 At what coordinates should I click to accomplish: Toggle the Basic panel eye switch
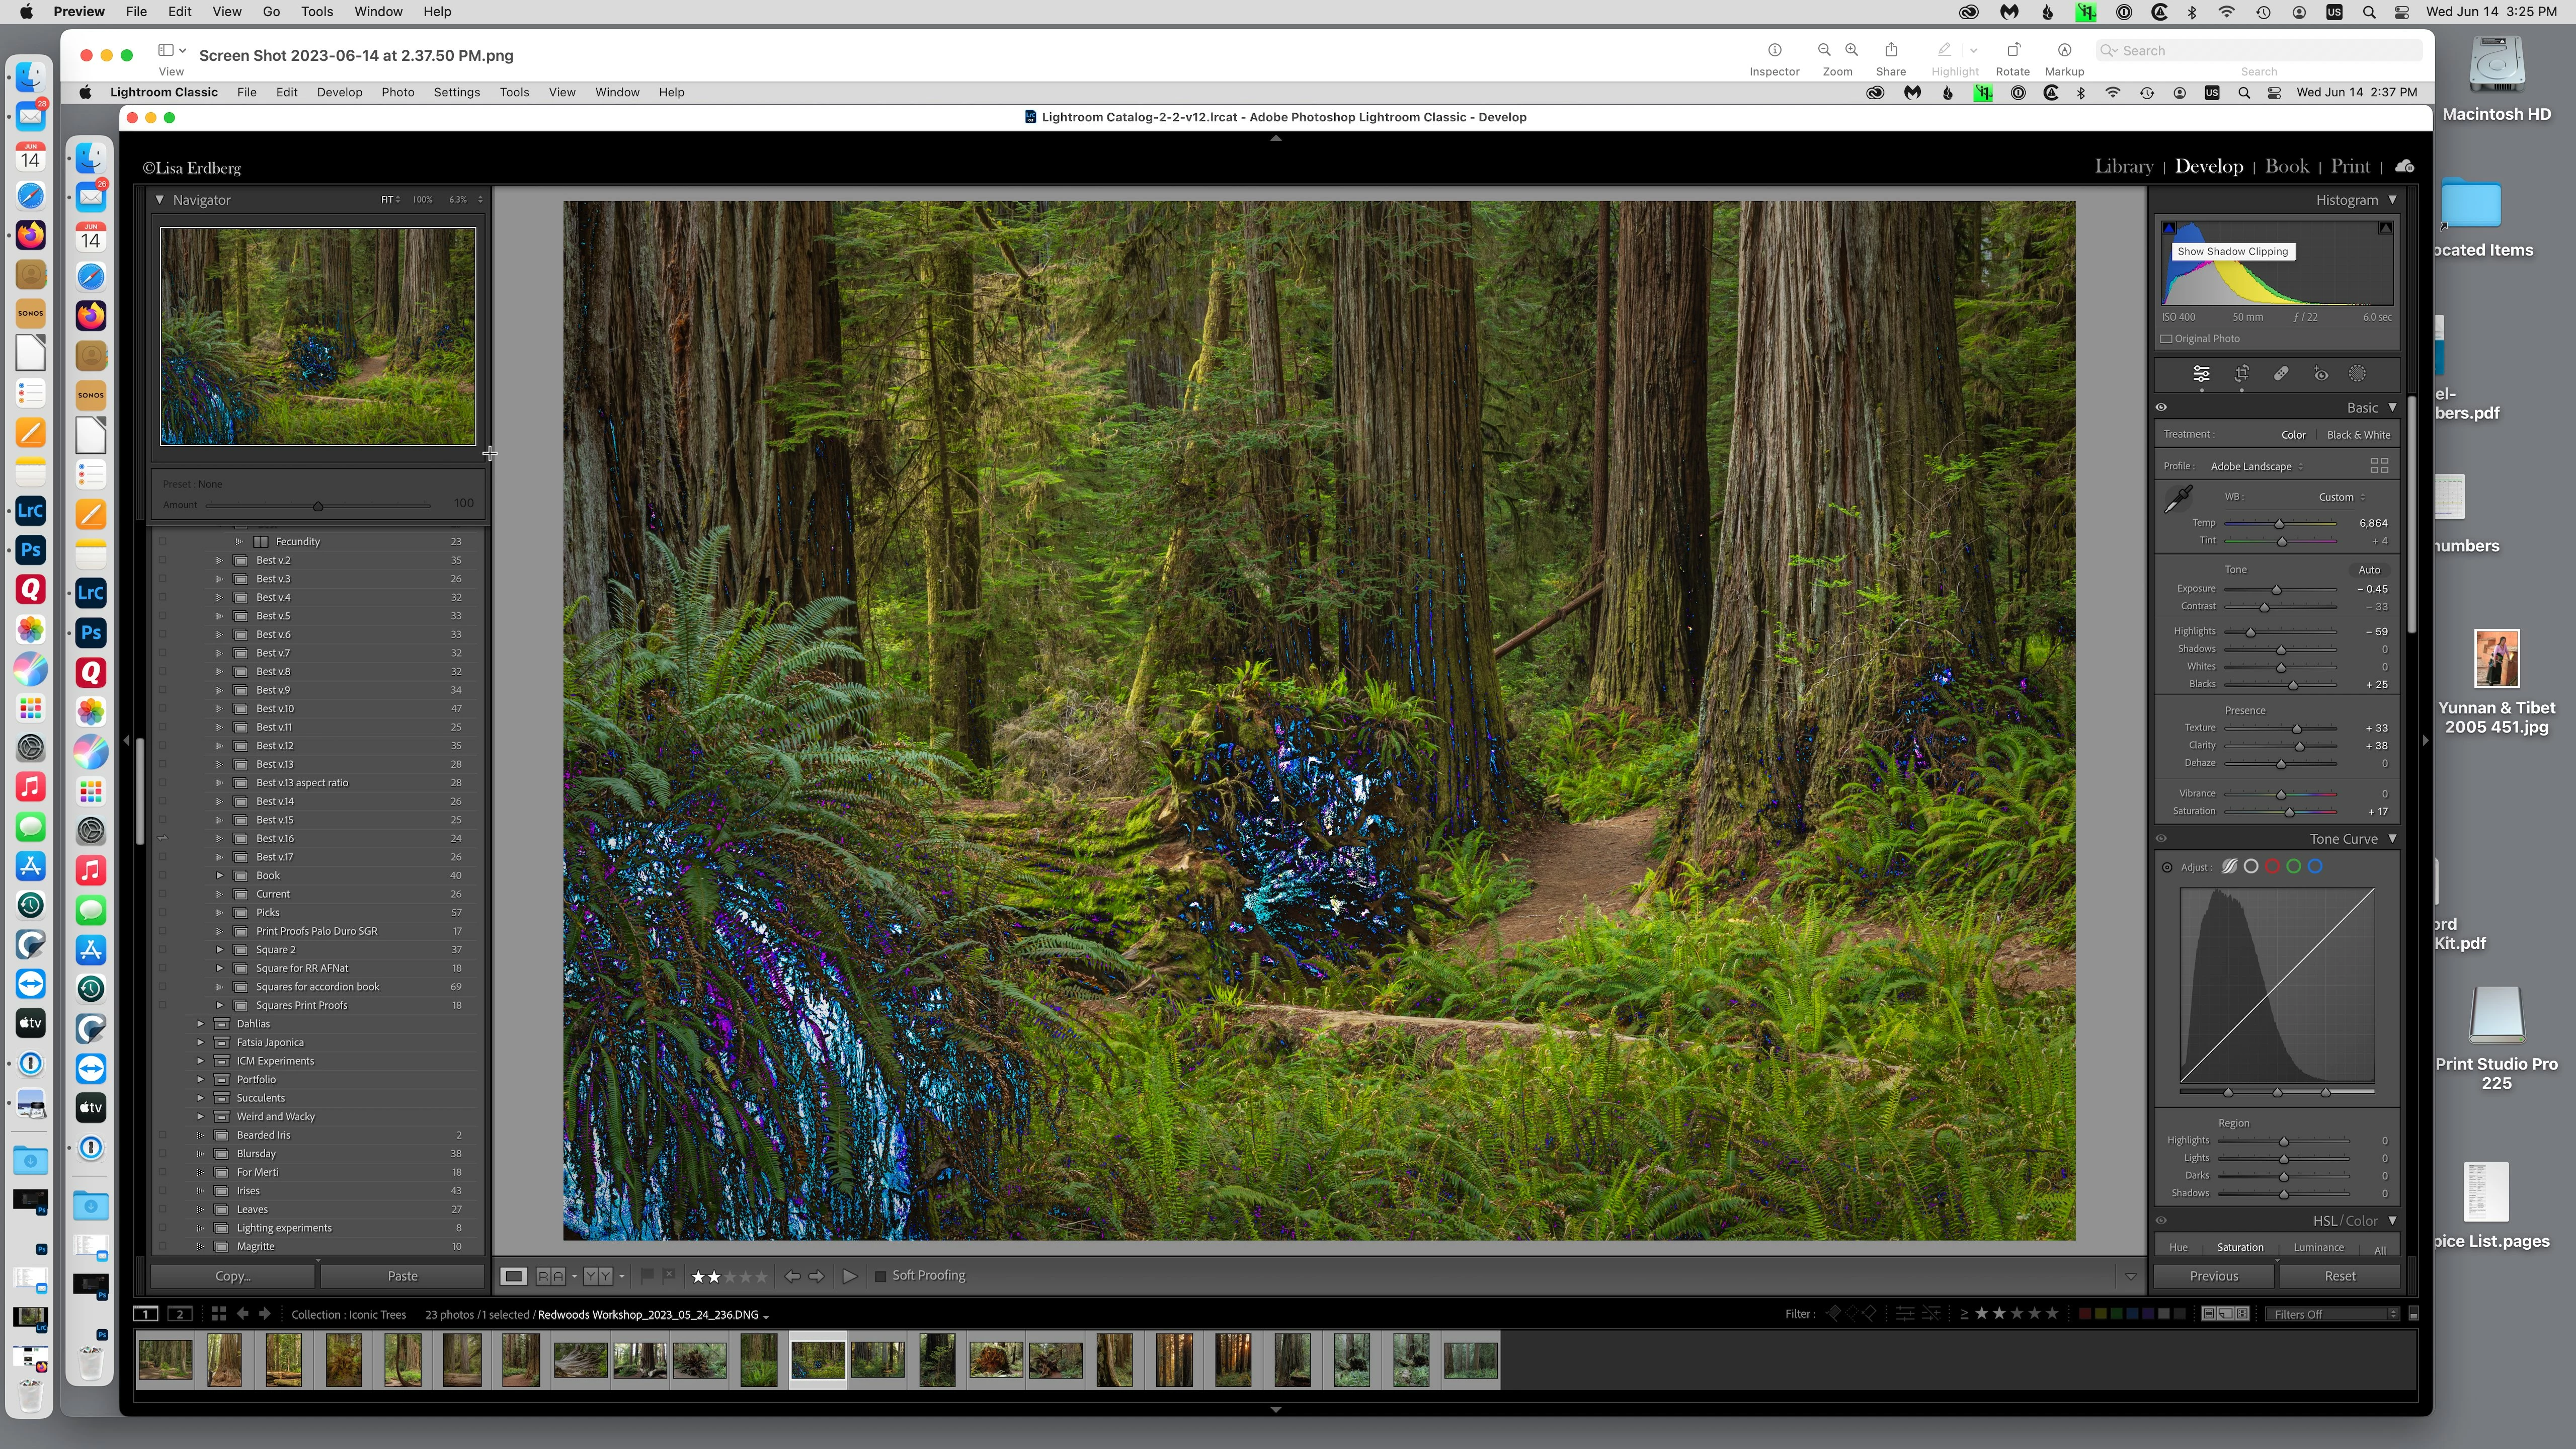[x=2161, y=408]
